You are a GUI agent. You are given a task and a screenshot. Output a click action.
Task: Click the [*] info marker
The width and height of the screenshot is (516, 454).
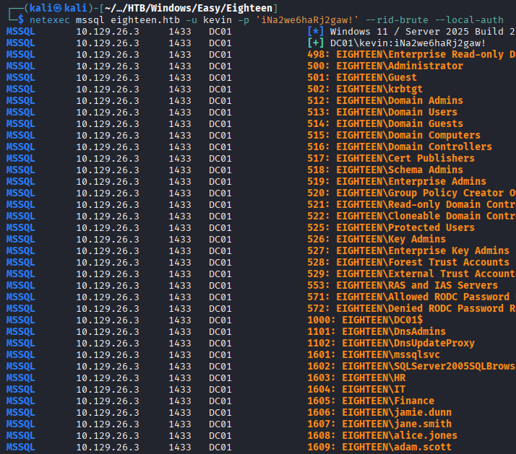[x=316, y=32]
